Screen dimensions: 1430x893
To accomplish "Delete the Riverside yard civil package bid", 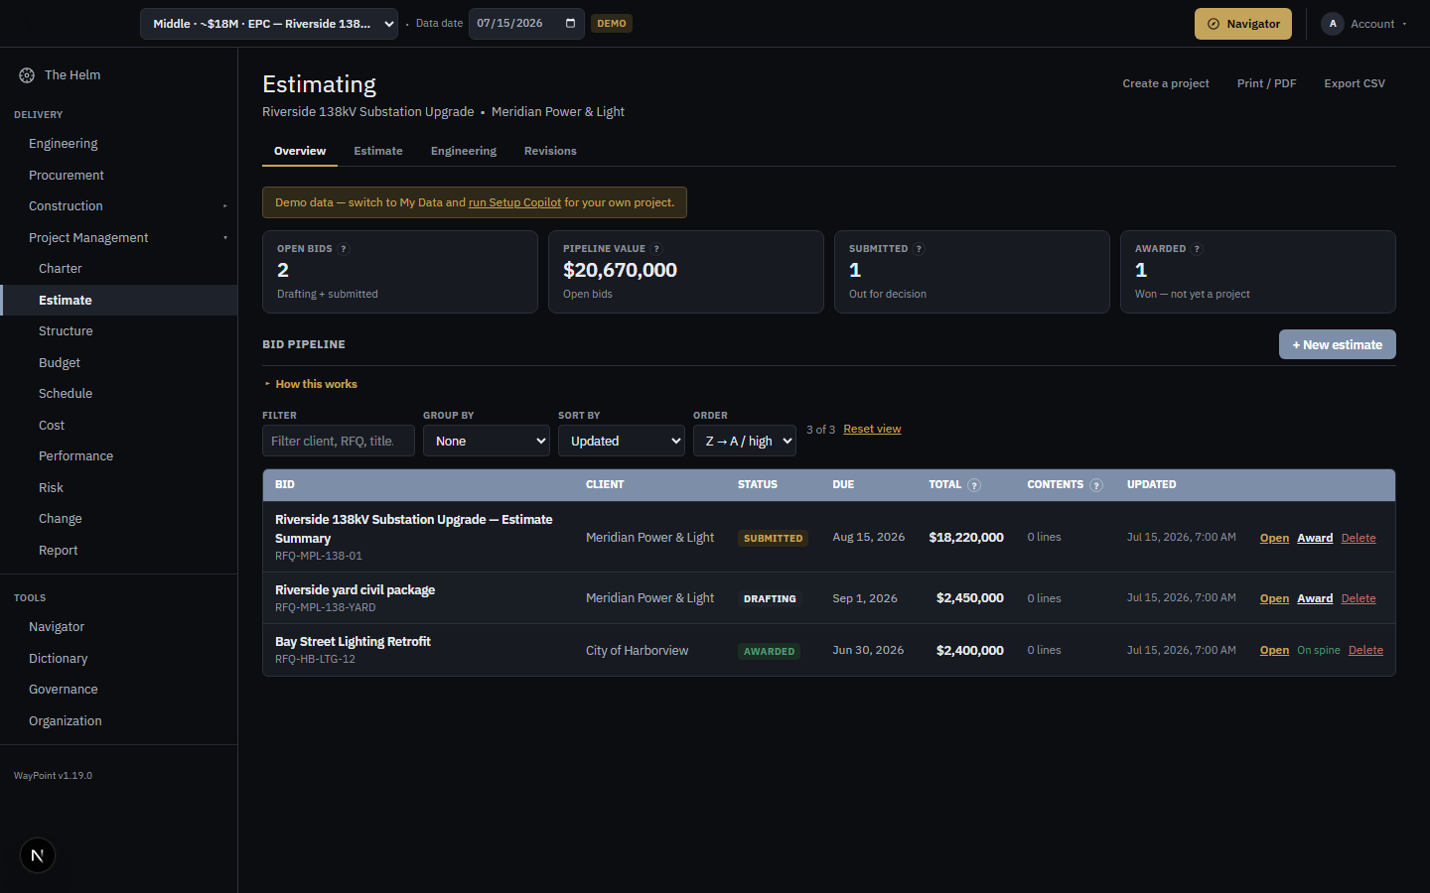I will click(1358, 598).
